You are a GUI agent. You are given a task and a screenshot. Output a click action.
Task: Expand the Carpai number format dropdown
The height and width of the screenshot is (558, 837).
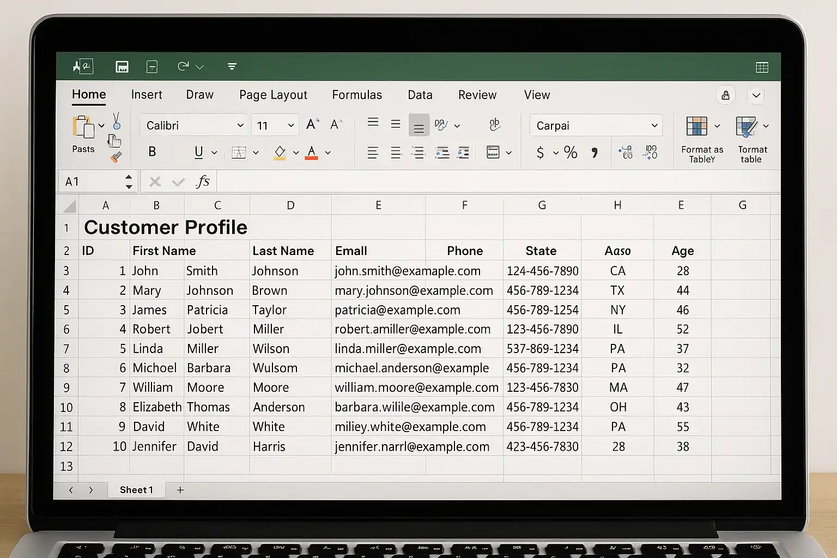pos(654,125)
